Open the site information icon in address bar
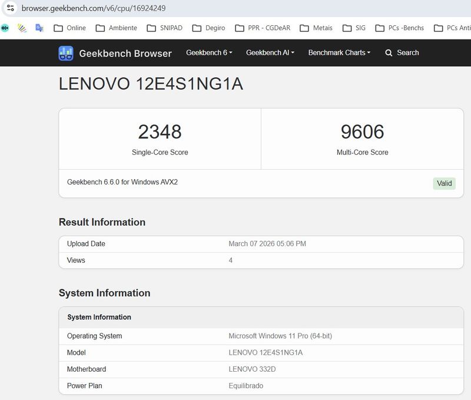This screenshot has height=400, width=471. point(10,8)
